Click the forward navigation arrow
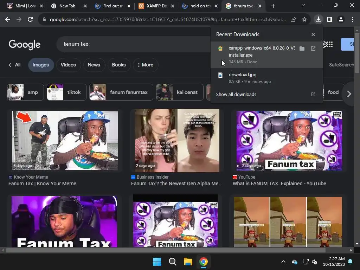The width and height of the screenshot is (360, 270). pos(19,20)
